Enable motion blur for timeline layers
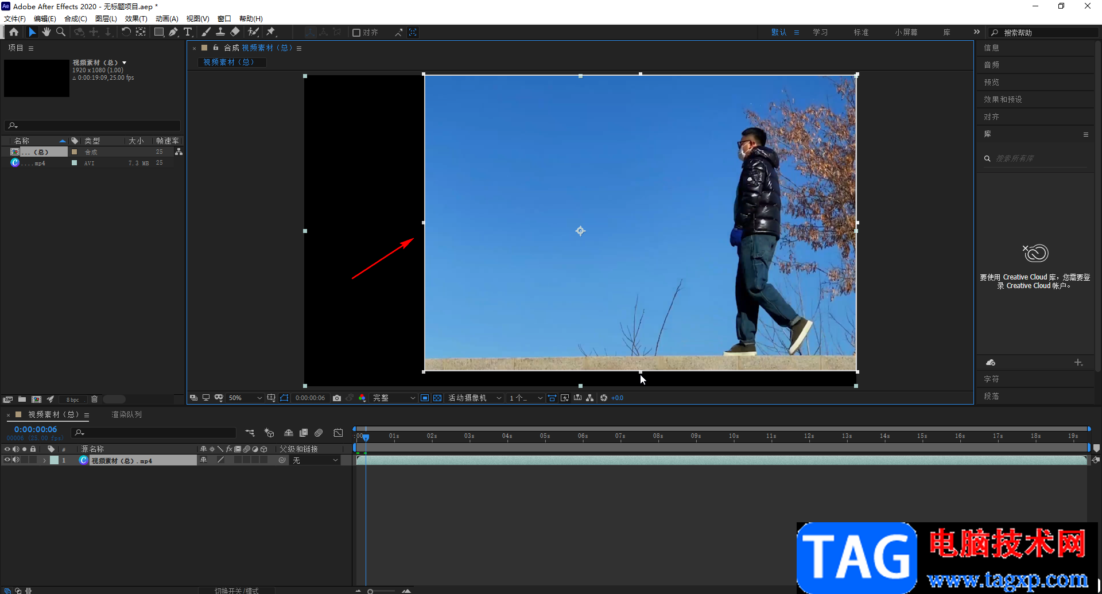This screenshot has width=1102, height=594. 319,433
